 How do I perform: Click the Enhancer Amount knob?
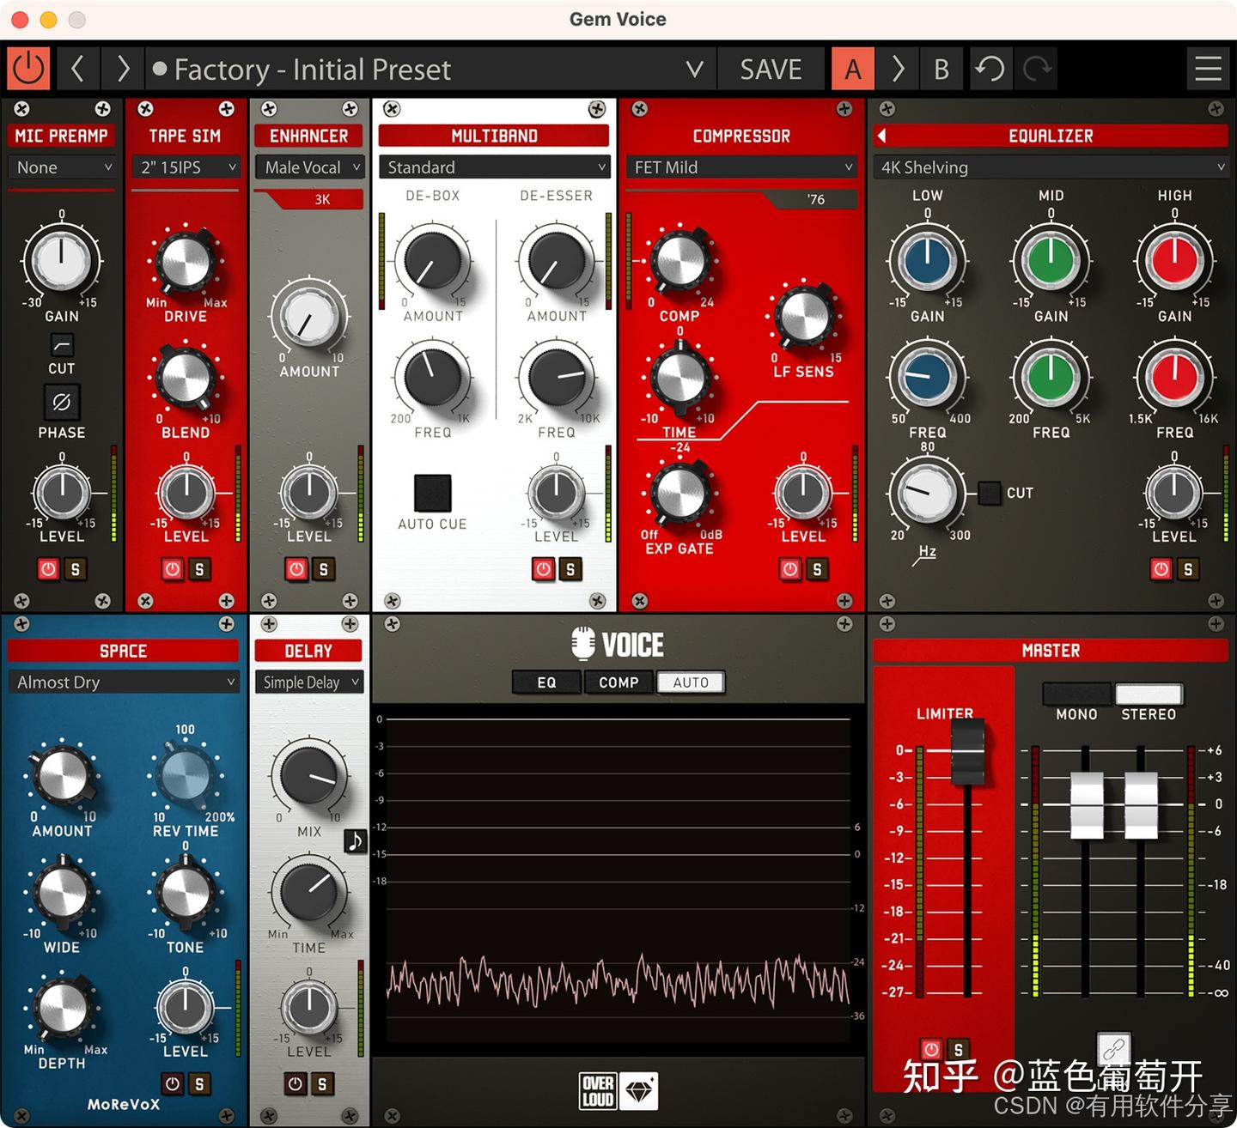click(x=309, y=316)
